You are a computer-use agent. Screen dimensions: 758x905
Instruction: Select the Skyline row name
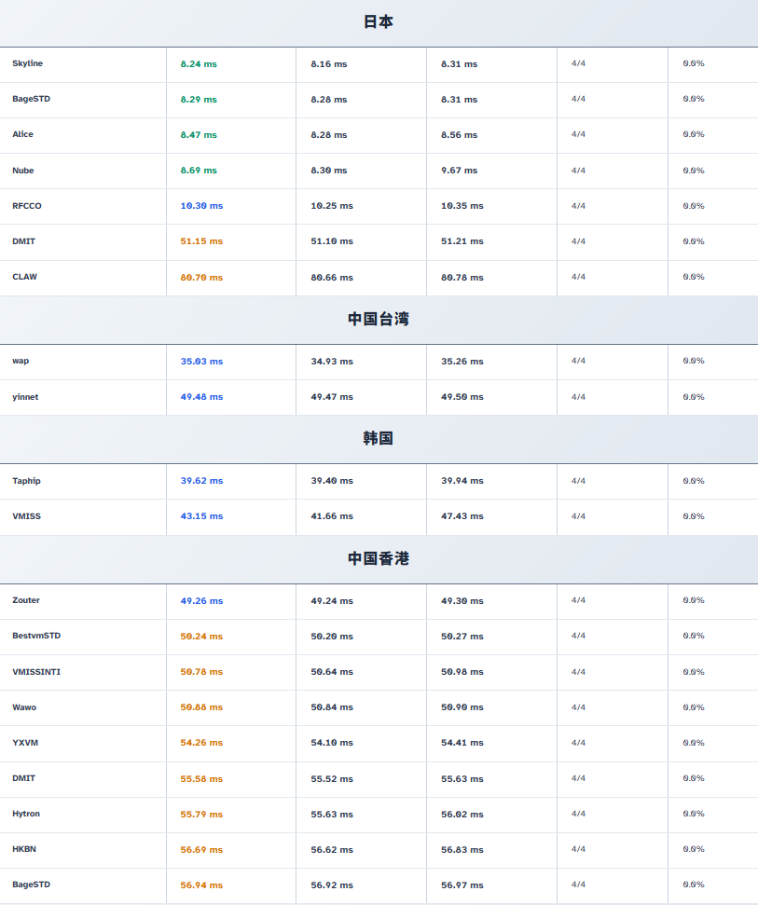coord(27,63)
